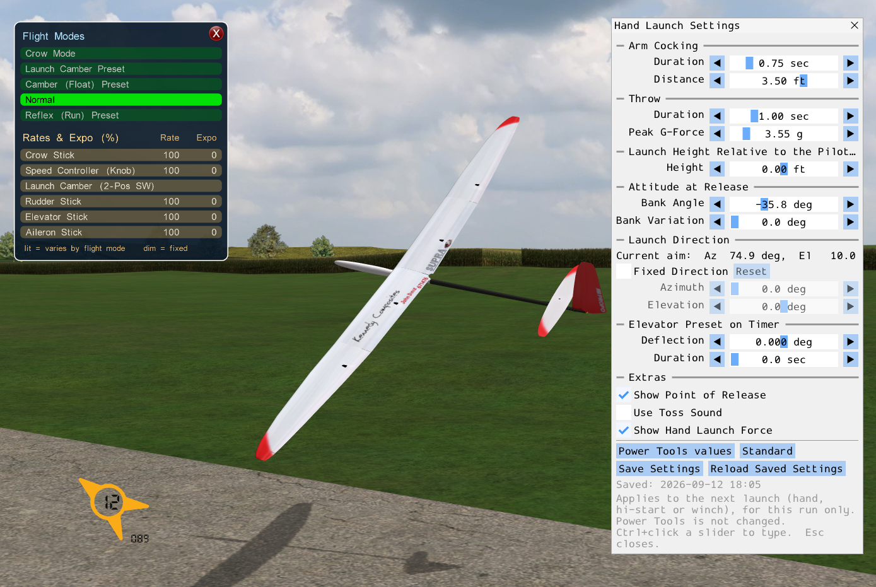The image size is (876, 587).
Task: Collapse the Extras section
Action: pyautogui.click(x=620, y=377)
